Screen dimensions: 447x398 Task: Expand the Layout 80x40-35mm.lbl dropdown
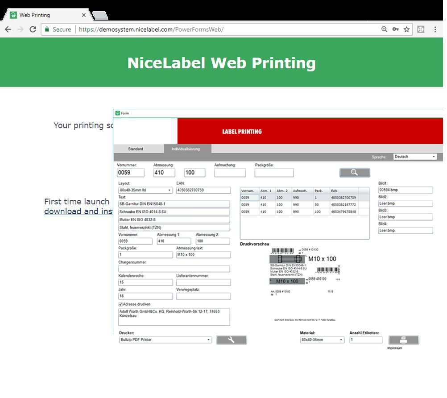coord(145,190)
